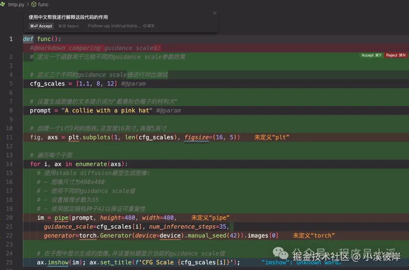Click for i, ax in enumerate(axs) line

79,164
